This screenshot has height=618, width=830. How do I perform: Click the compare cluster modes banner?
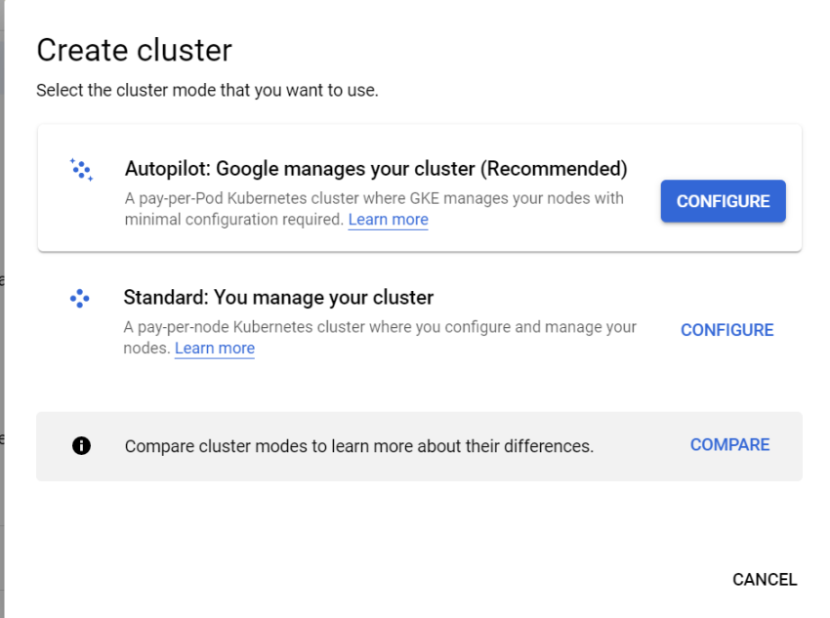391,445
